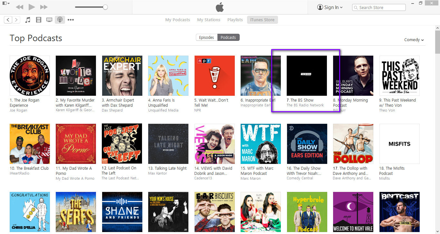Viewport: 440px width, 234px height.
Task: Open VIEWS with David Dobrik artwork
Action: (215, 144)
